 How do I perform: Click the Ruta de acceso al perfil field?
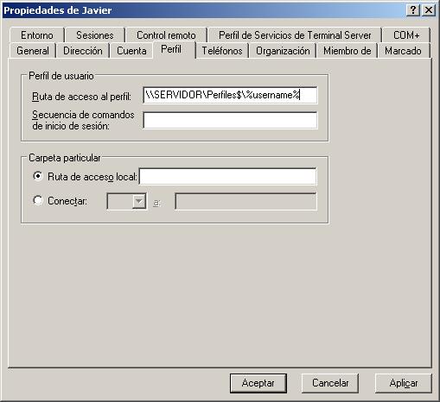click(230, 95)
